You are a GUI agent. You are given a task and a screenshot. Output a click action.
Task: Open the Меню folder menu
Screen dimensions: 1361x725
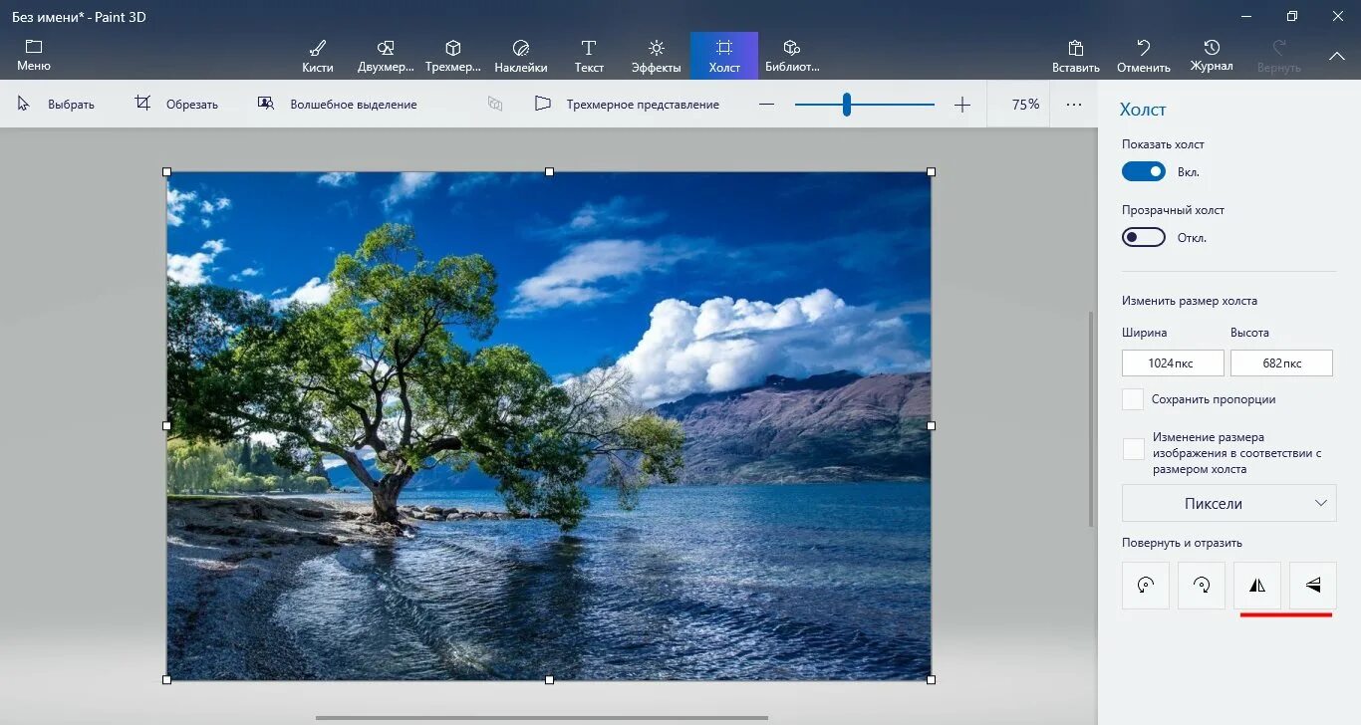(34, 56)
